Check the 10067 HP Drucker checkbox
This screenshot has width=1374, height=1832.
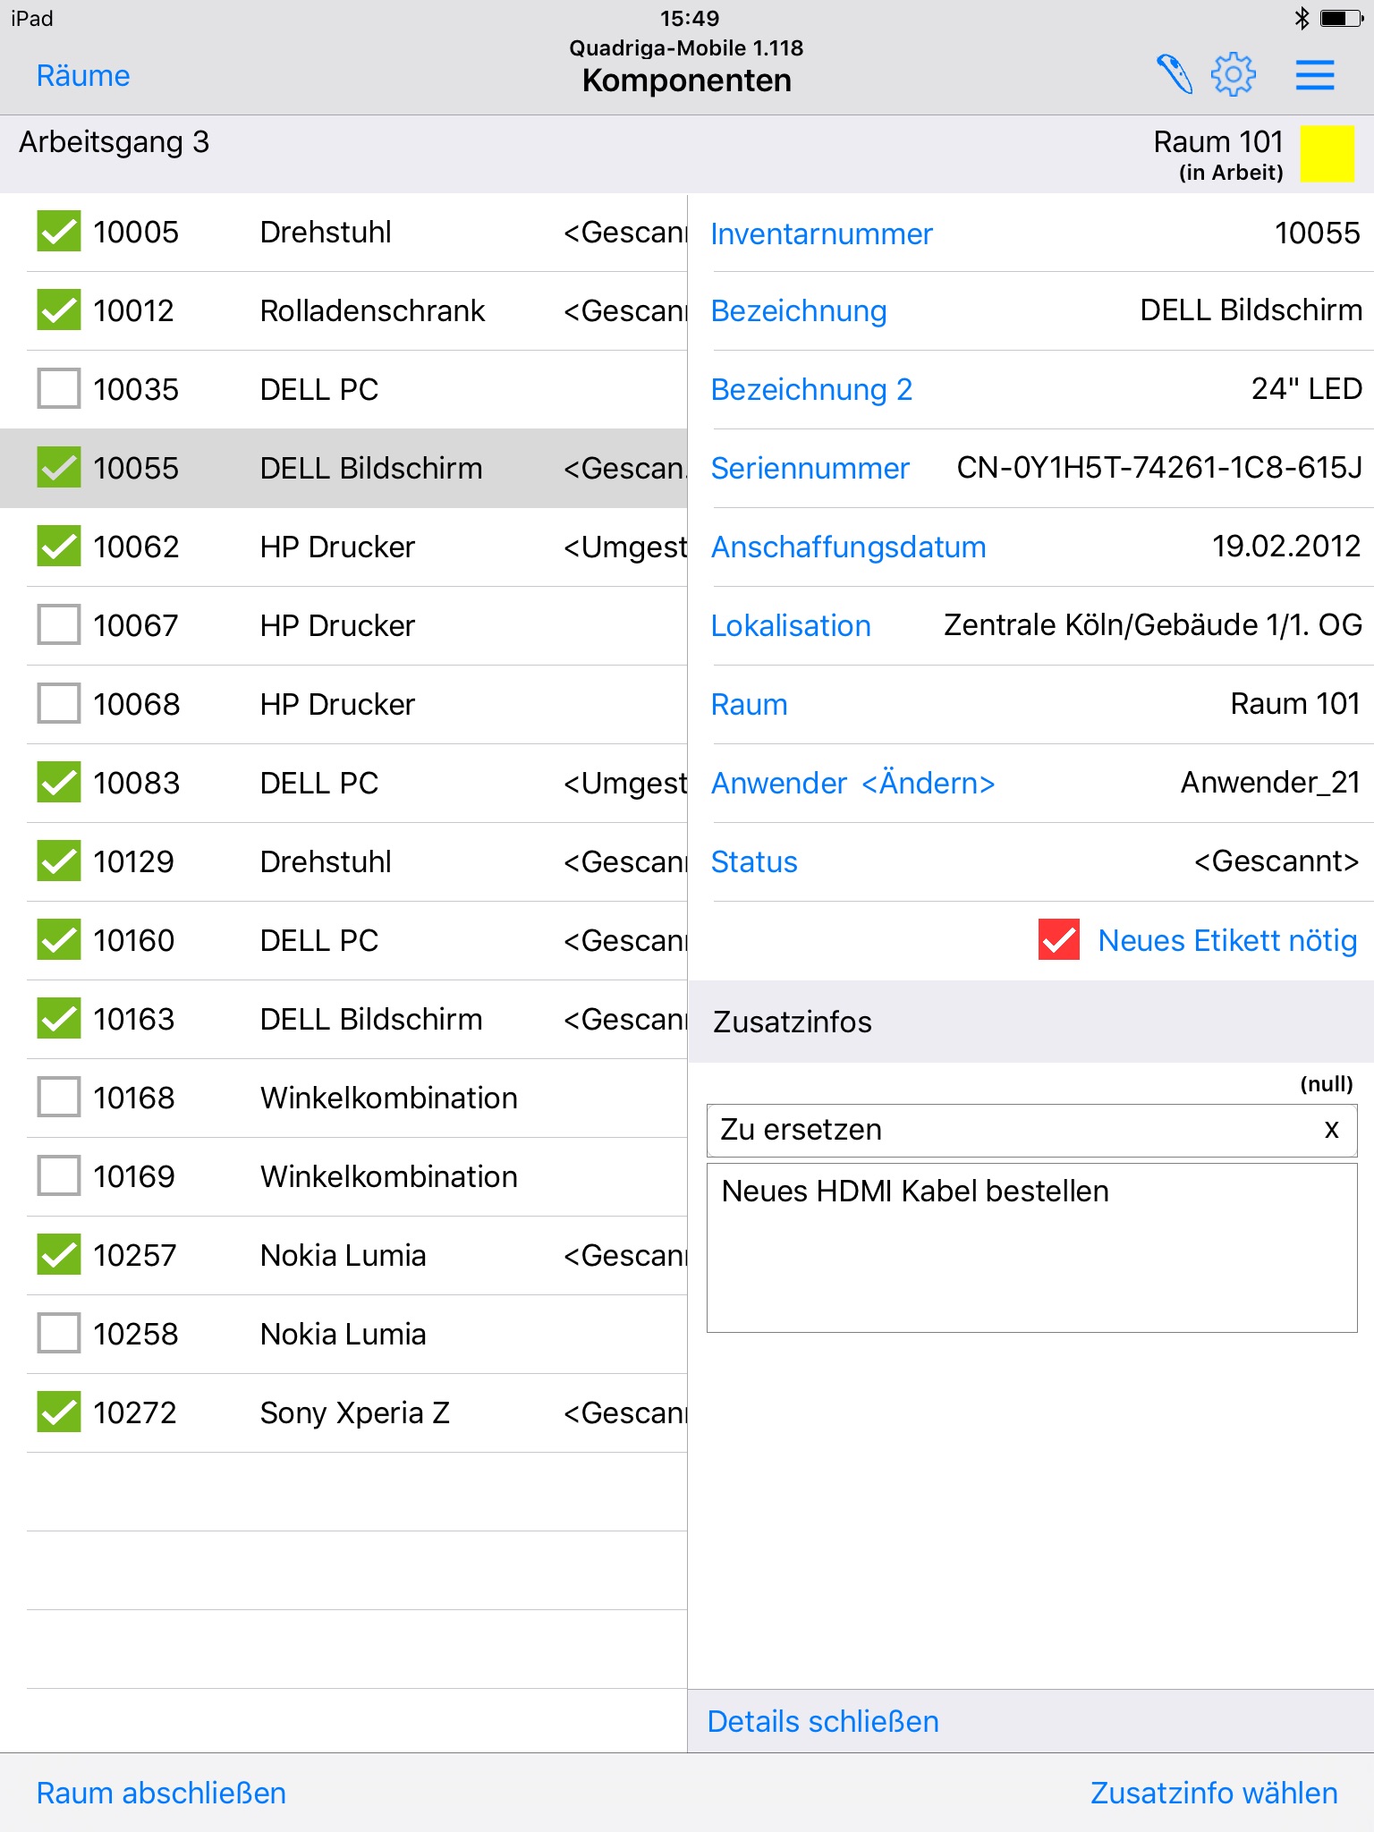tap(59, 625)
